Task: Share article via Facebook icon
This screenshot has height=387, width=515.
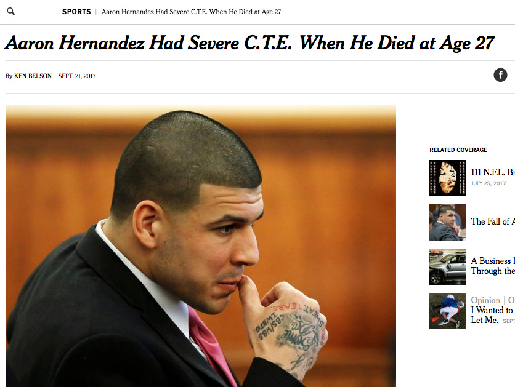Action: coord(500,75)
